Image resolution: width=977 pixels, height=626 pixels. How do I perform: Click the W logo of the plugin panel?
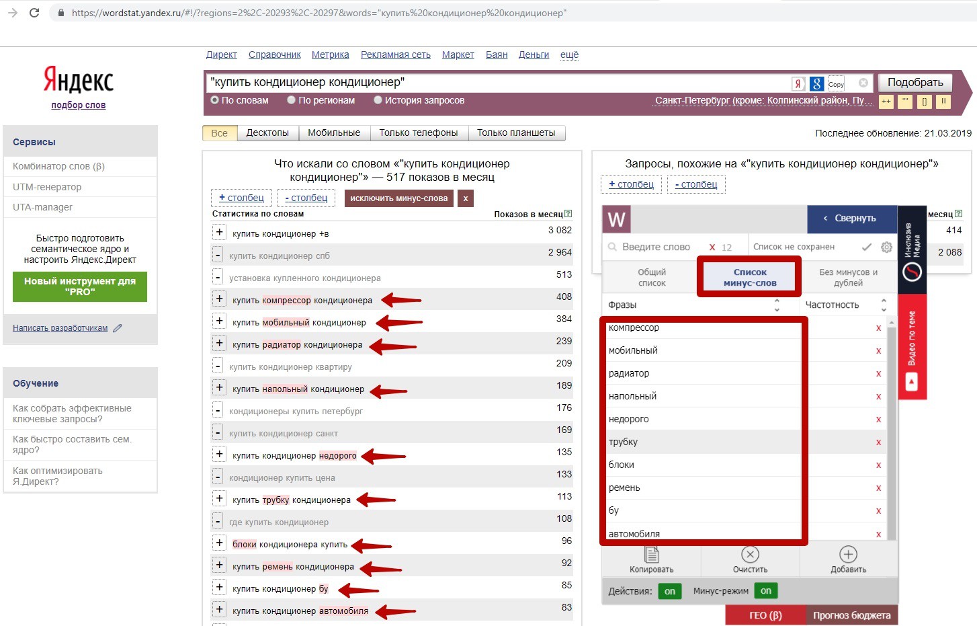[616, 220]
